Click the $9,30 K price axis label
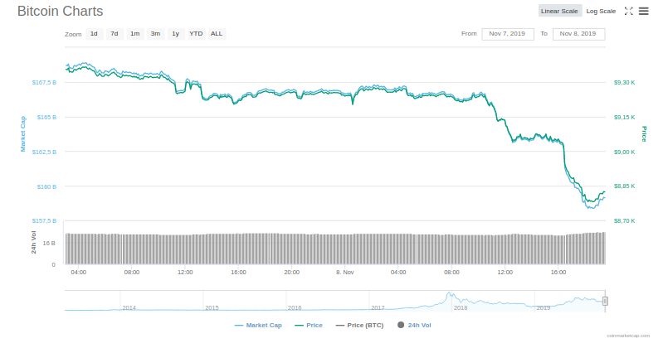 pyautogui.click(x=624, y=82)
